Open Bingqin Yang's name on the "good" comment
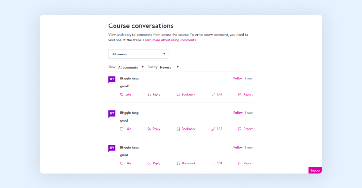Viewport: 362px width, 188px height. [129, 113]
